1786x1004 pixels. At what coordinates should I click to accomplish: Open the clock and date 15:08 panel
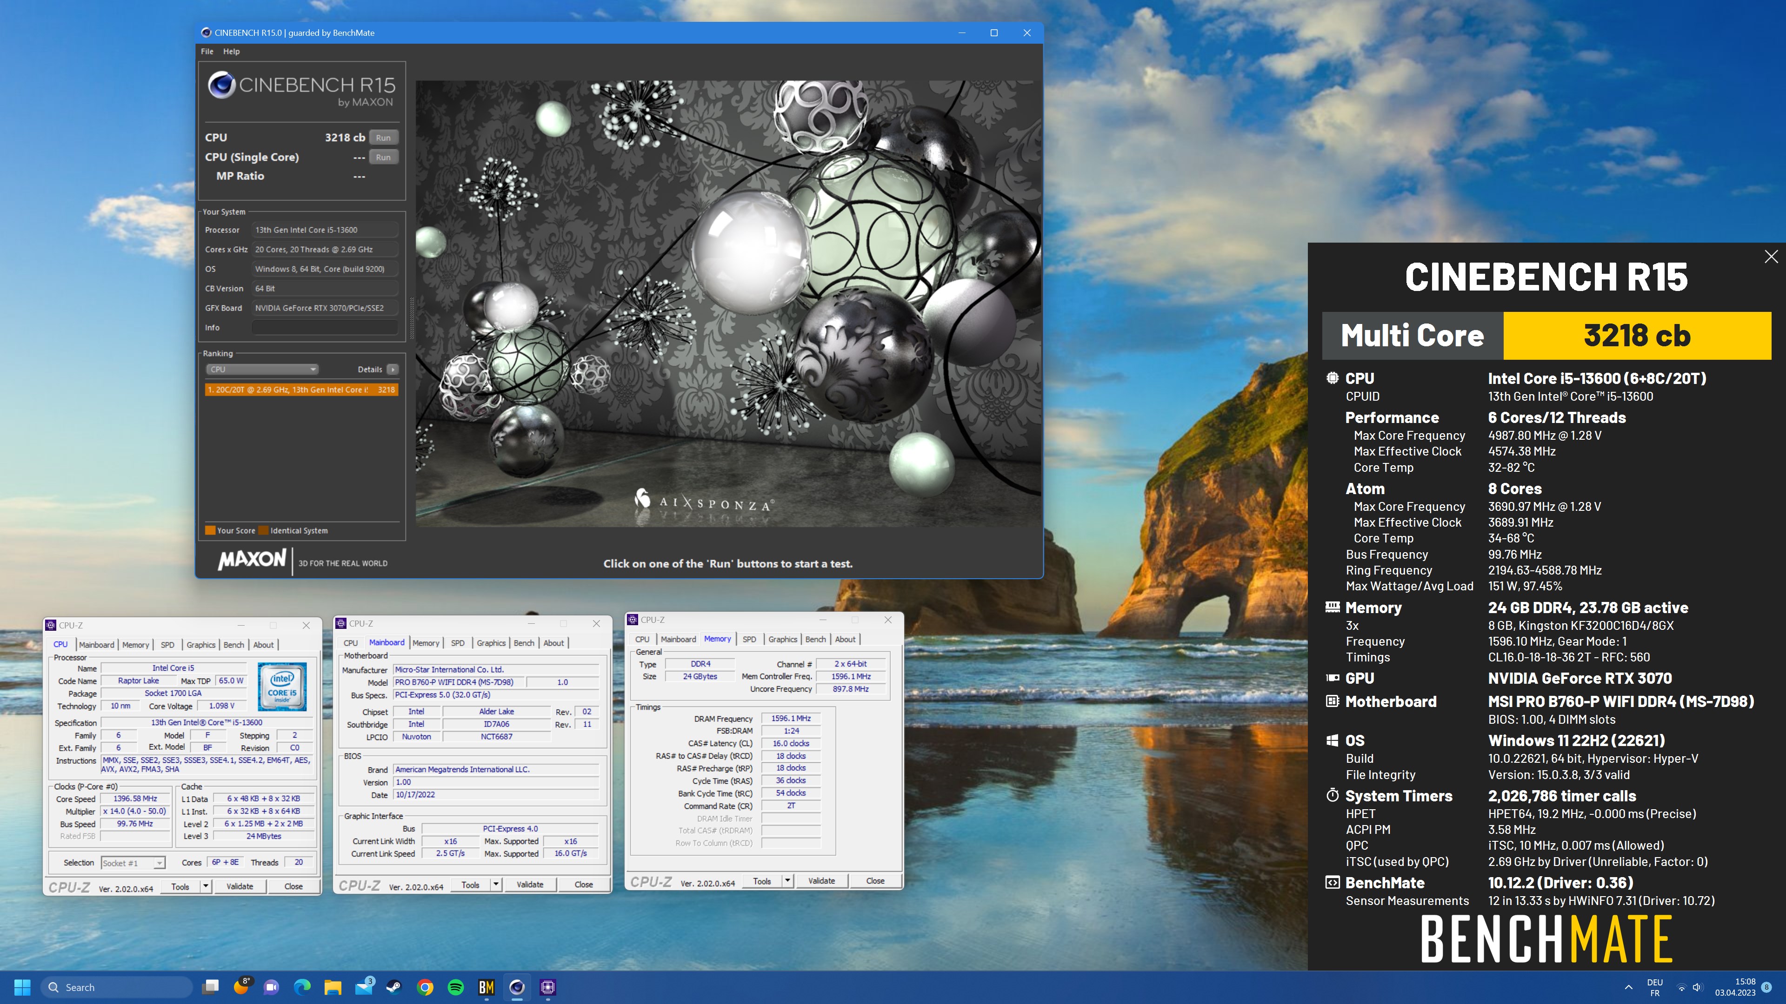(1735, 987)
